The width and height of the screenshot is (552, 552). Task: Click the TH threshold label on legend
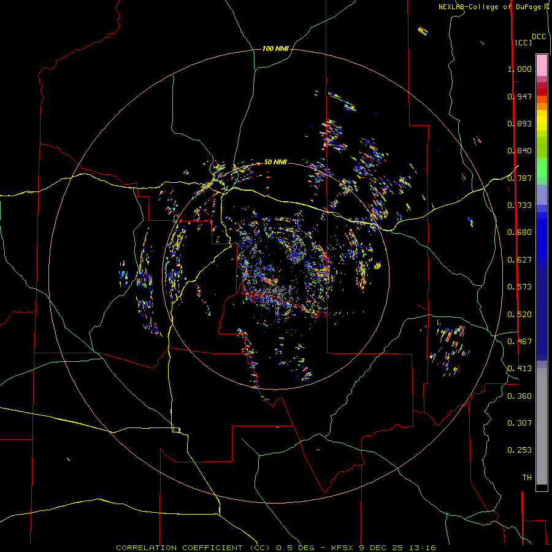[x=527, y=478]
